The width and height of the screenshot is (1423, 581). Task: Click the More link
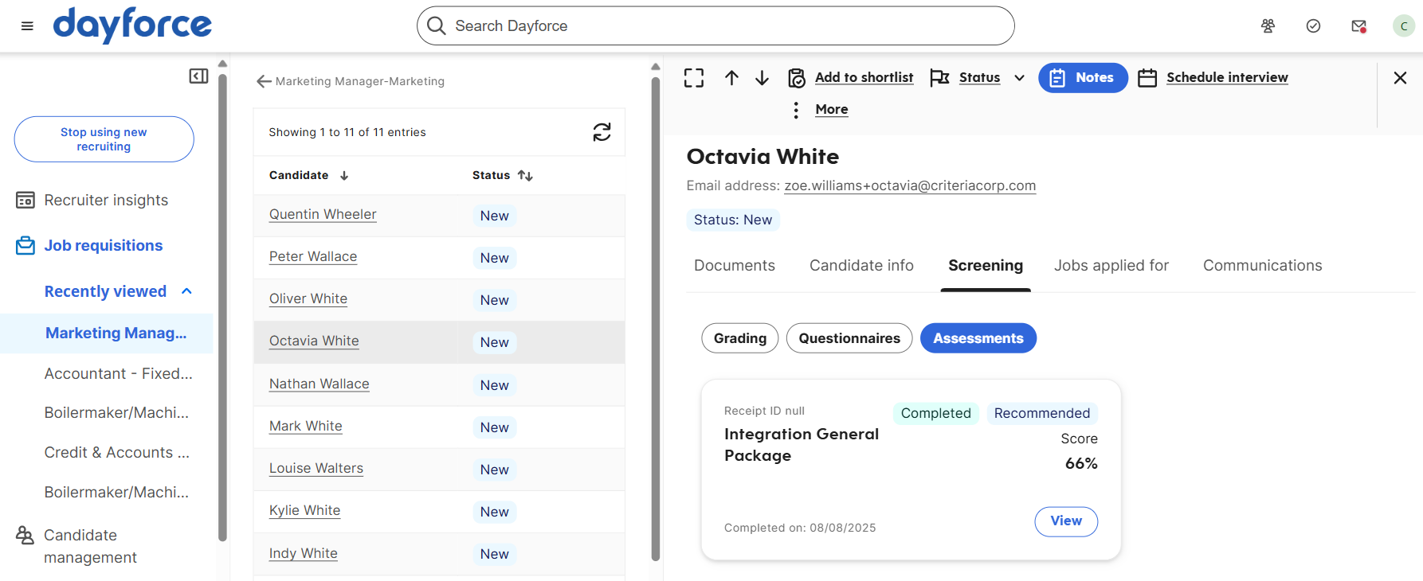pos(832,110)
